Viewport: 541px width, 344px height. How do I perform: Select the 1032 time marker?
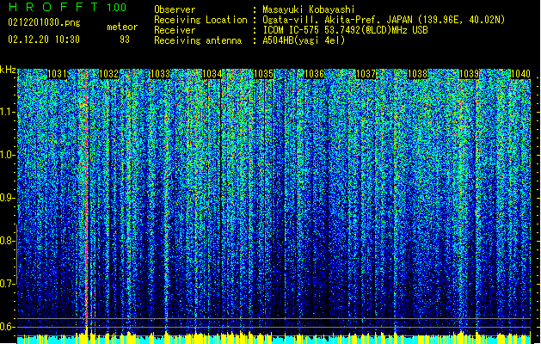(x=109, y=75)
